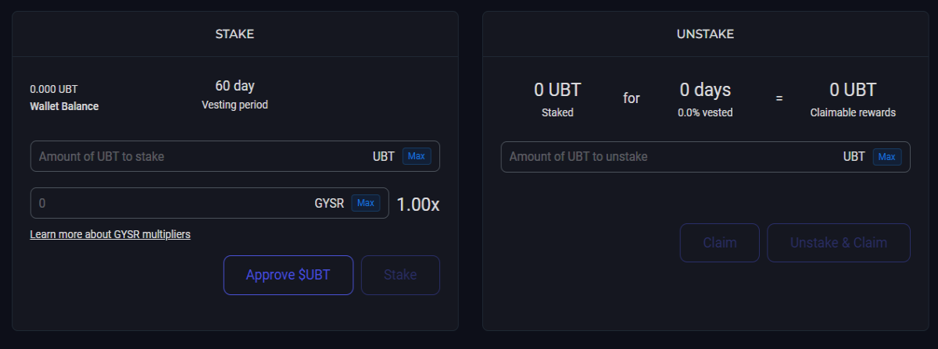Set max UBT in stake field

[x=417, y=156]
